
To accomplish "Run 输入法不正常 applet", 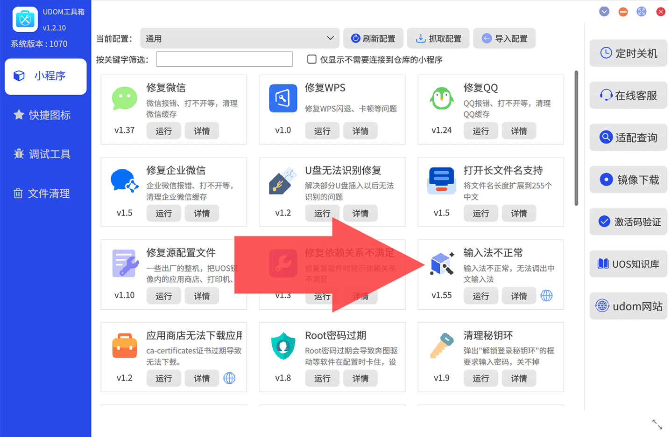I will coord(480,296).
